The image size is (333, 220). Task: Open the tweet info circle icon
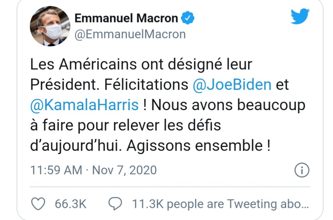pos(301,170)
